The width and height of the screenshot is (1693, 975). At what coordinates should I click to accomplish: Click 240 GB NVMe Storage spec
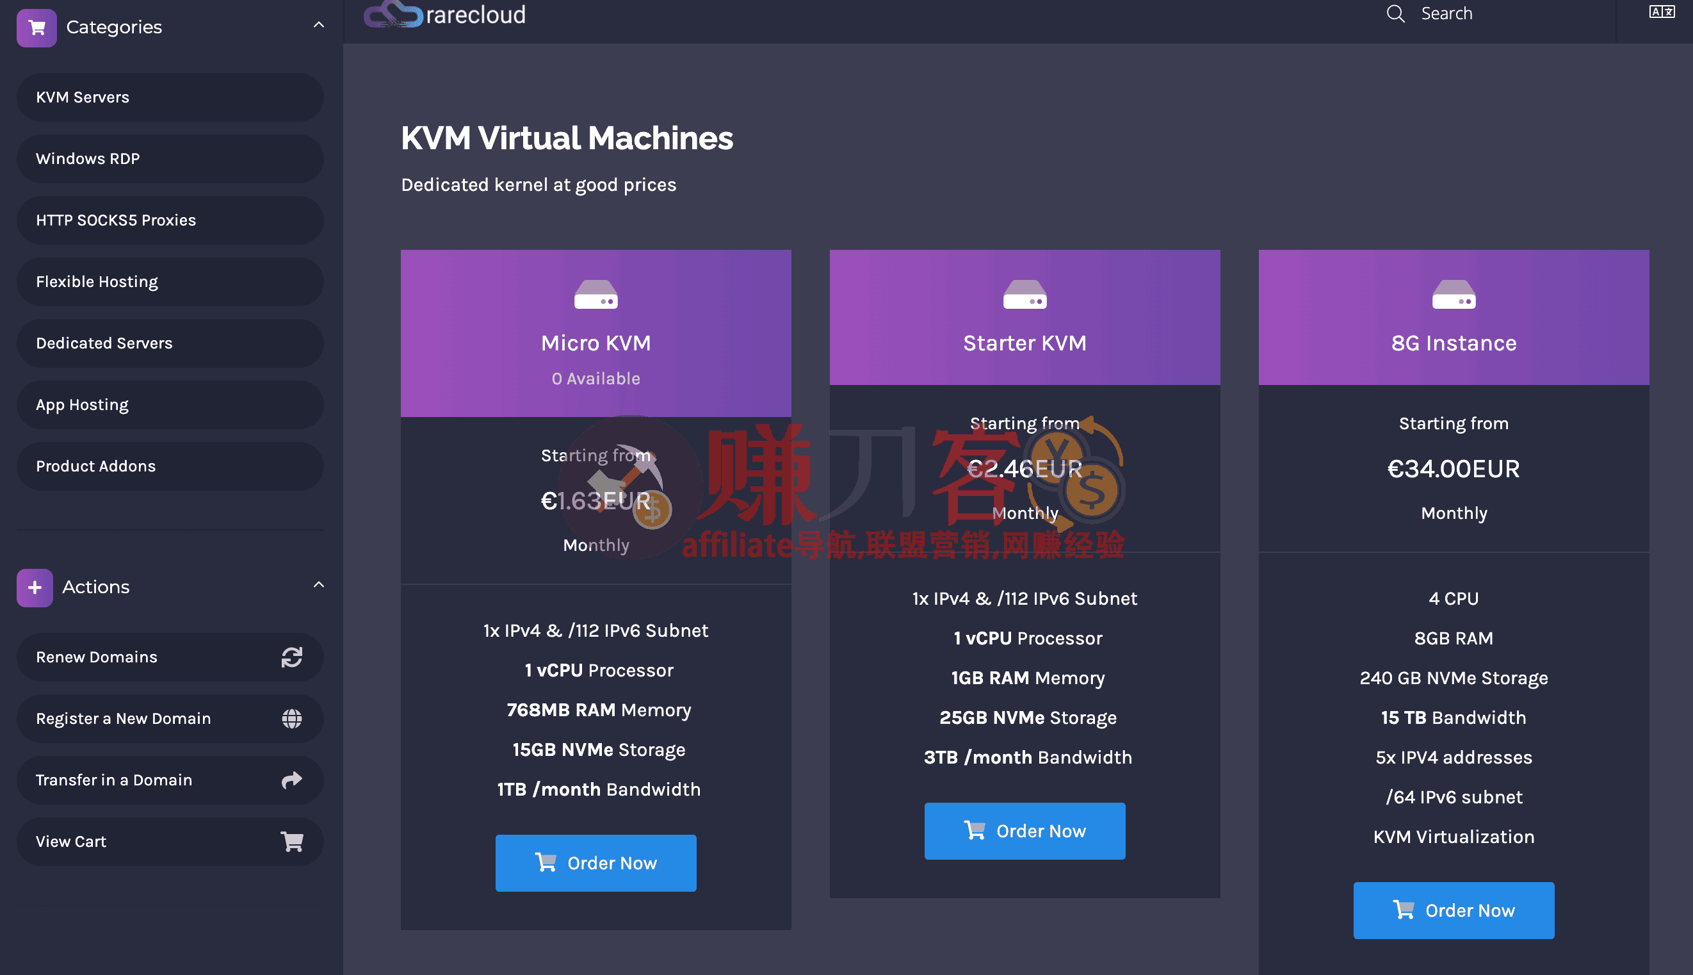[x=1454, y=678]
